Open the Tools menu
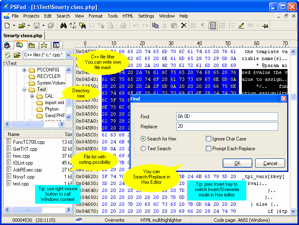299x225 pixels. 113,16
